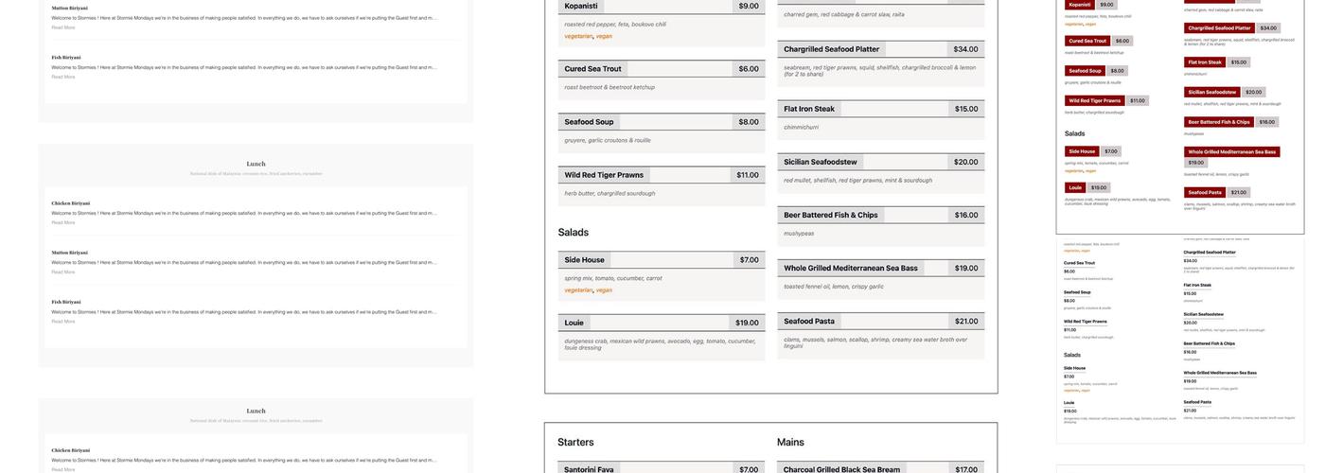This screenshot has width=1325, height=473.
Task: Click the $11.00 price beside gray Wild Red Tiger Prawns
Action: [747, 175]
